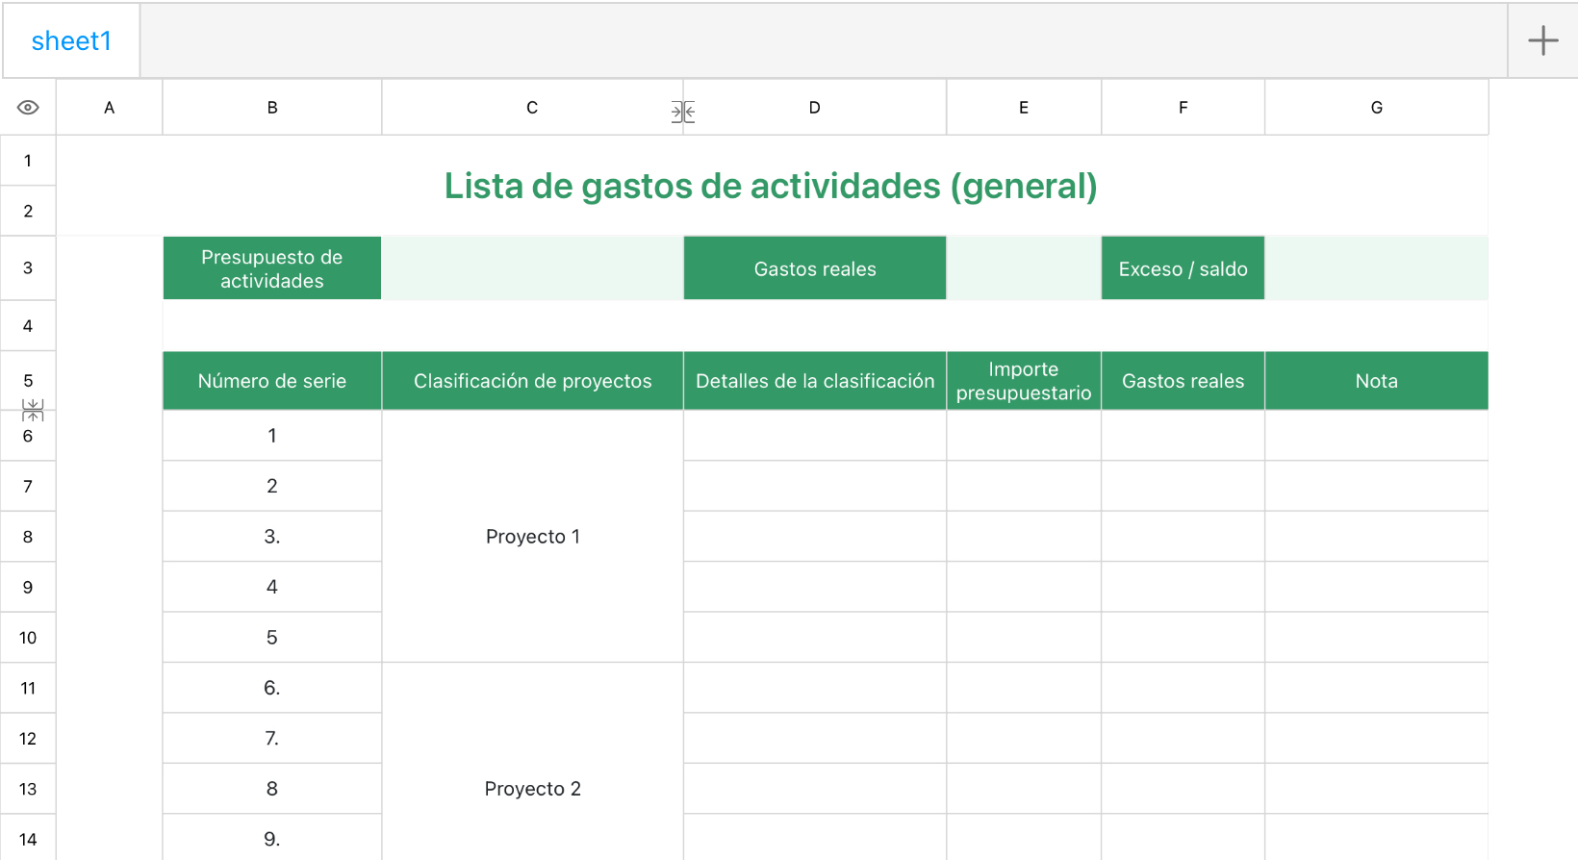Click empty value cell right of Exceso / saldo
This screenshot has width=1578, height=860.
point(1377,268)
